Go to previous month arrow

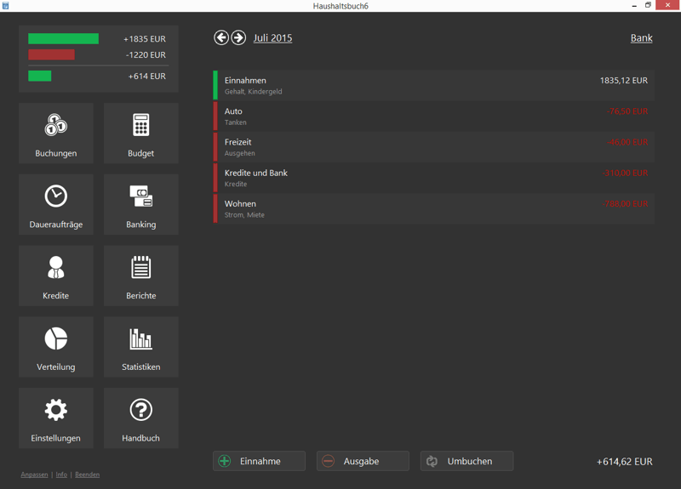click(x=221, y=37)
